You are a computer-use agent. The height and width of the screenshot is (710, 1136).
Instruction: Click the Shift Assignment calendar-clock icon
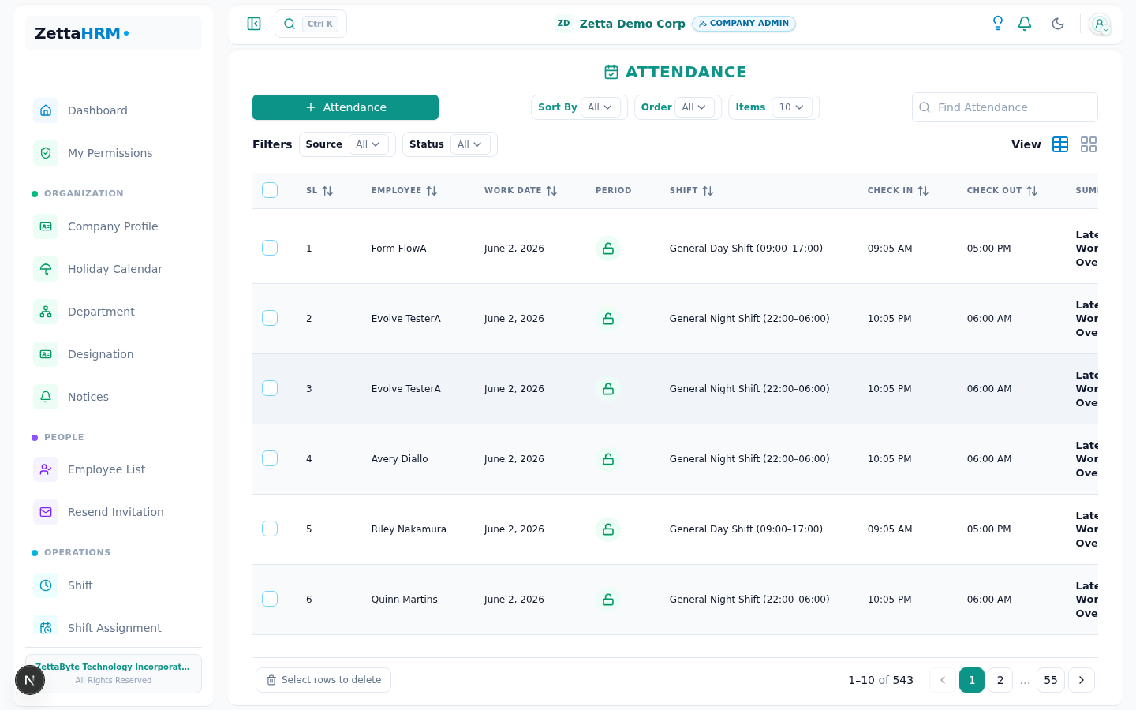click(46, 628)
